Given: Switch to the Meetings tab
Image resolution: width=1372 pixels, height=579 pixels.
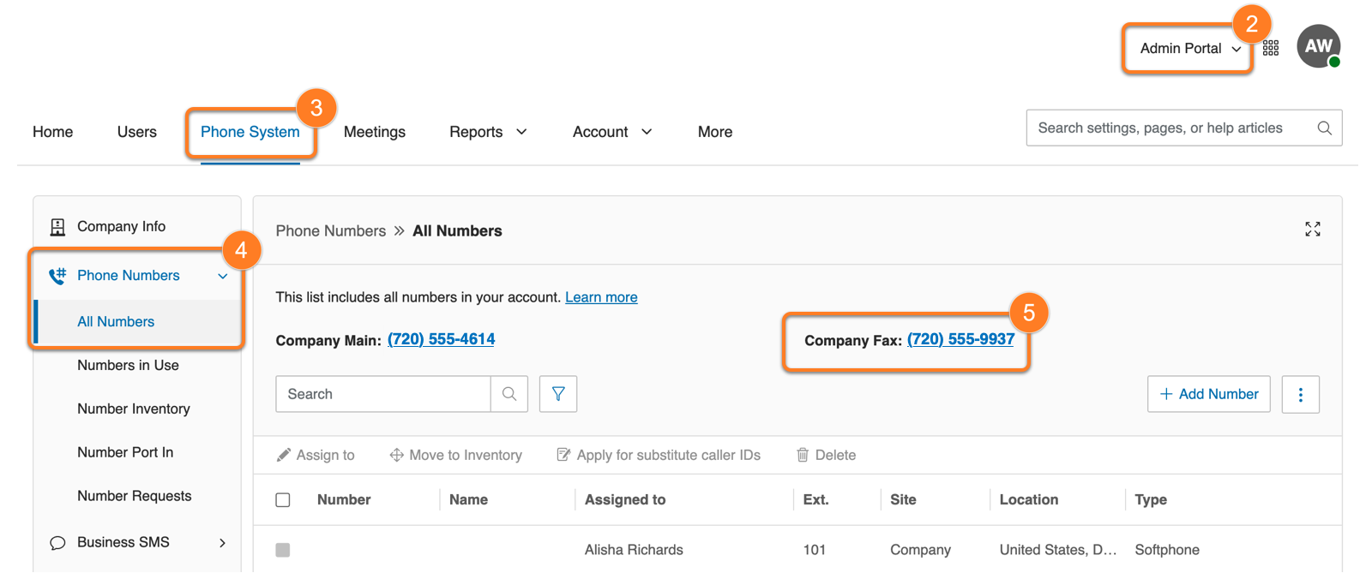Looking at the screenshot, I should (374, 132).
